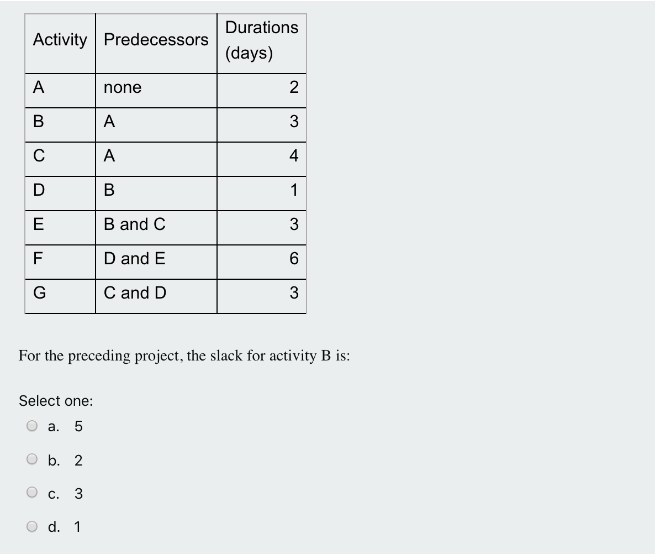The height and width of the screenshot is (554, 655).
Task: Click the answer label text '2'
Action: click(78, 460)
